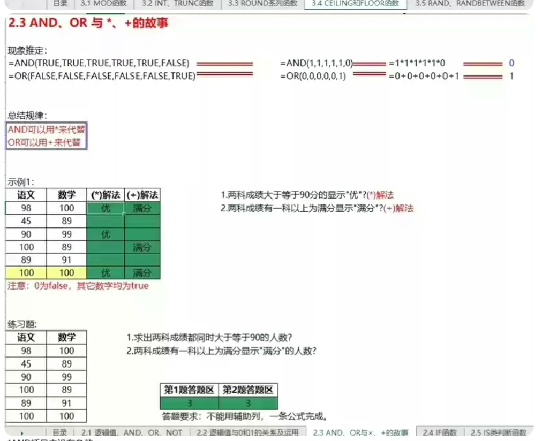
Task: Click the =AND(1,1,1,1,1,0) formula text
Action: coord(317,63)
